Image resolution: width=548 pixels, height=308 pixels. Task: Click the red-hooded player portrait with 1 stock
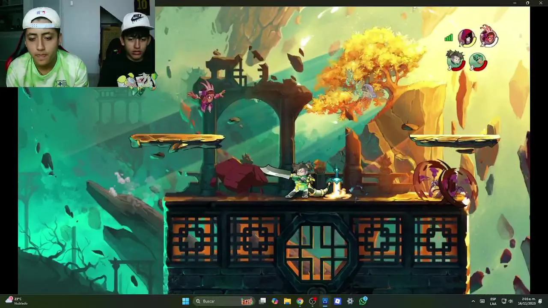[x=467, y=38]
